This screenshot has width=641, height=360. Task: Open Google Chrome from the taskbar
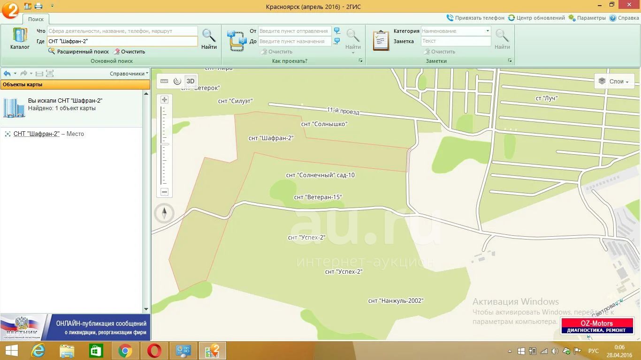[x=125, y=351]
